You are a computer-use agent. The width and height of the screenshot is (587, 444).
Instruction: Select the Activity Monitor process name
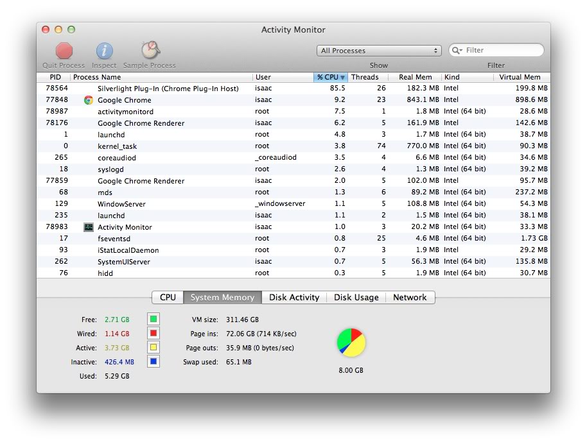[x=125, y=227]
